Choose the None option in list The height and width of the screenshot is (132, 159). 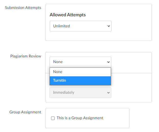point(80,72)
